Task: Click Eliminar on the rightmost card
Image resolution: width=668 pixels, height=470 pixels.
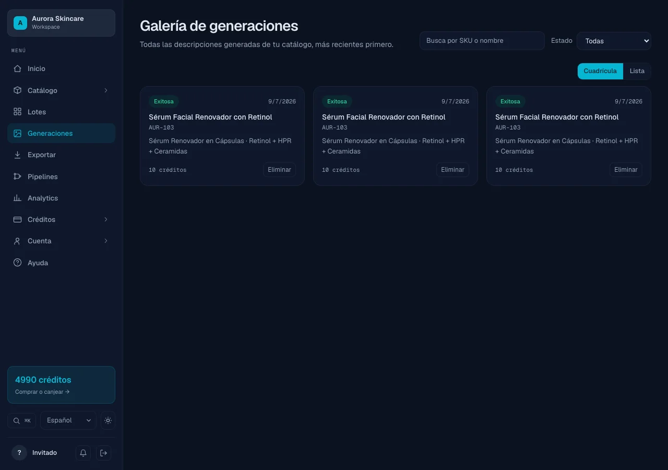Action: [x=626, y=170]
